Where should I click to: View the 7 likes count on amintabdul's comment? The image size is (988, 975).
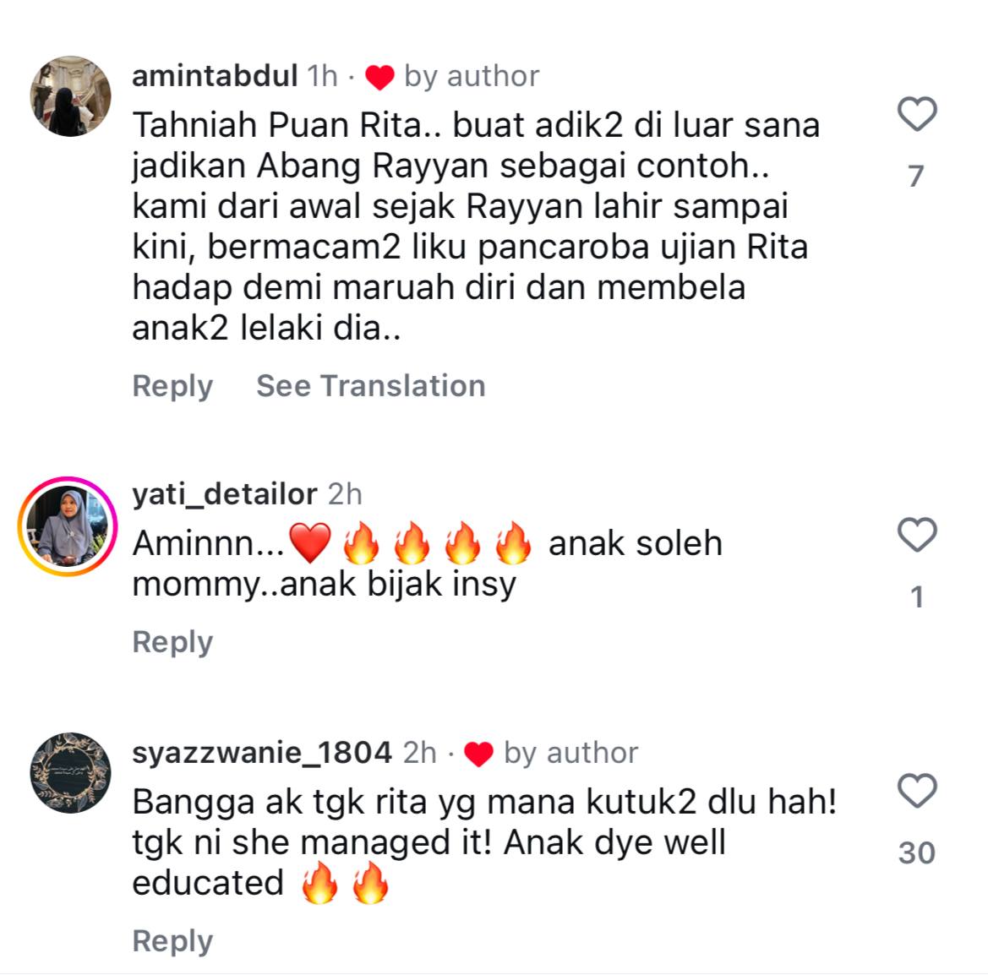[x=916, y=176]
